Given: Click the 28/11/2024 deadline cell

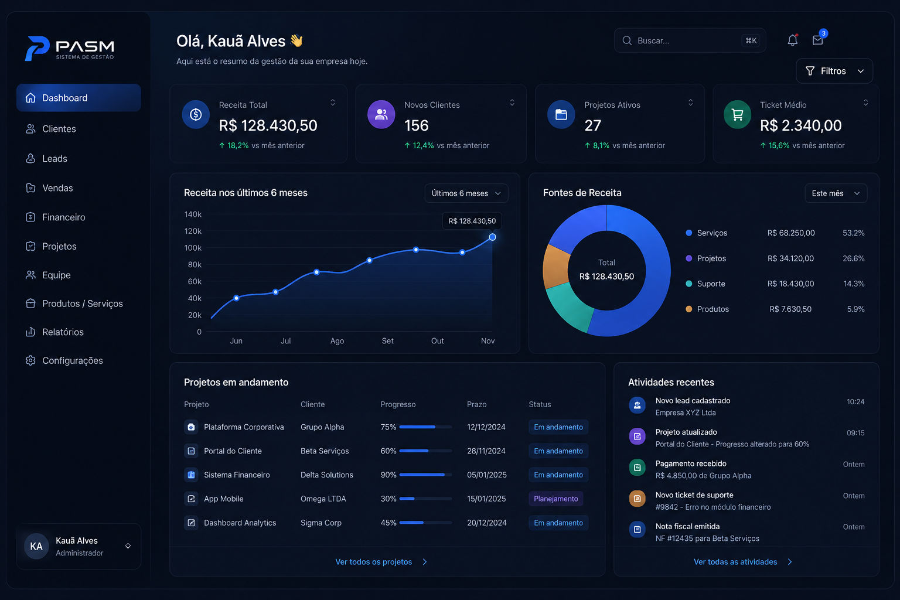Looking at the screenshot, I should 486,451.
